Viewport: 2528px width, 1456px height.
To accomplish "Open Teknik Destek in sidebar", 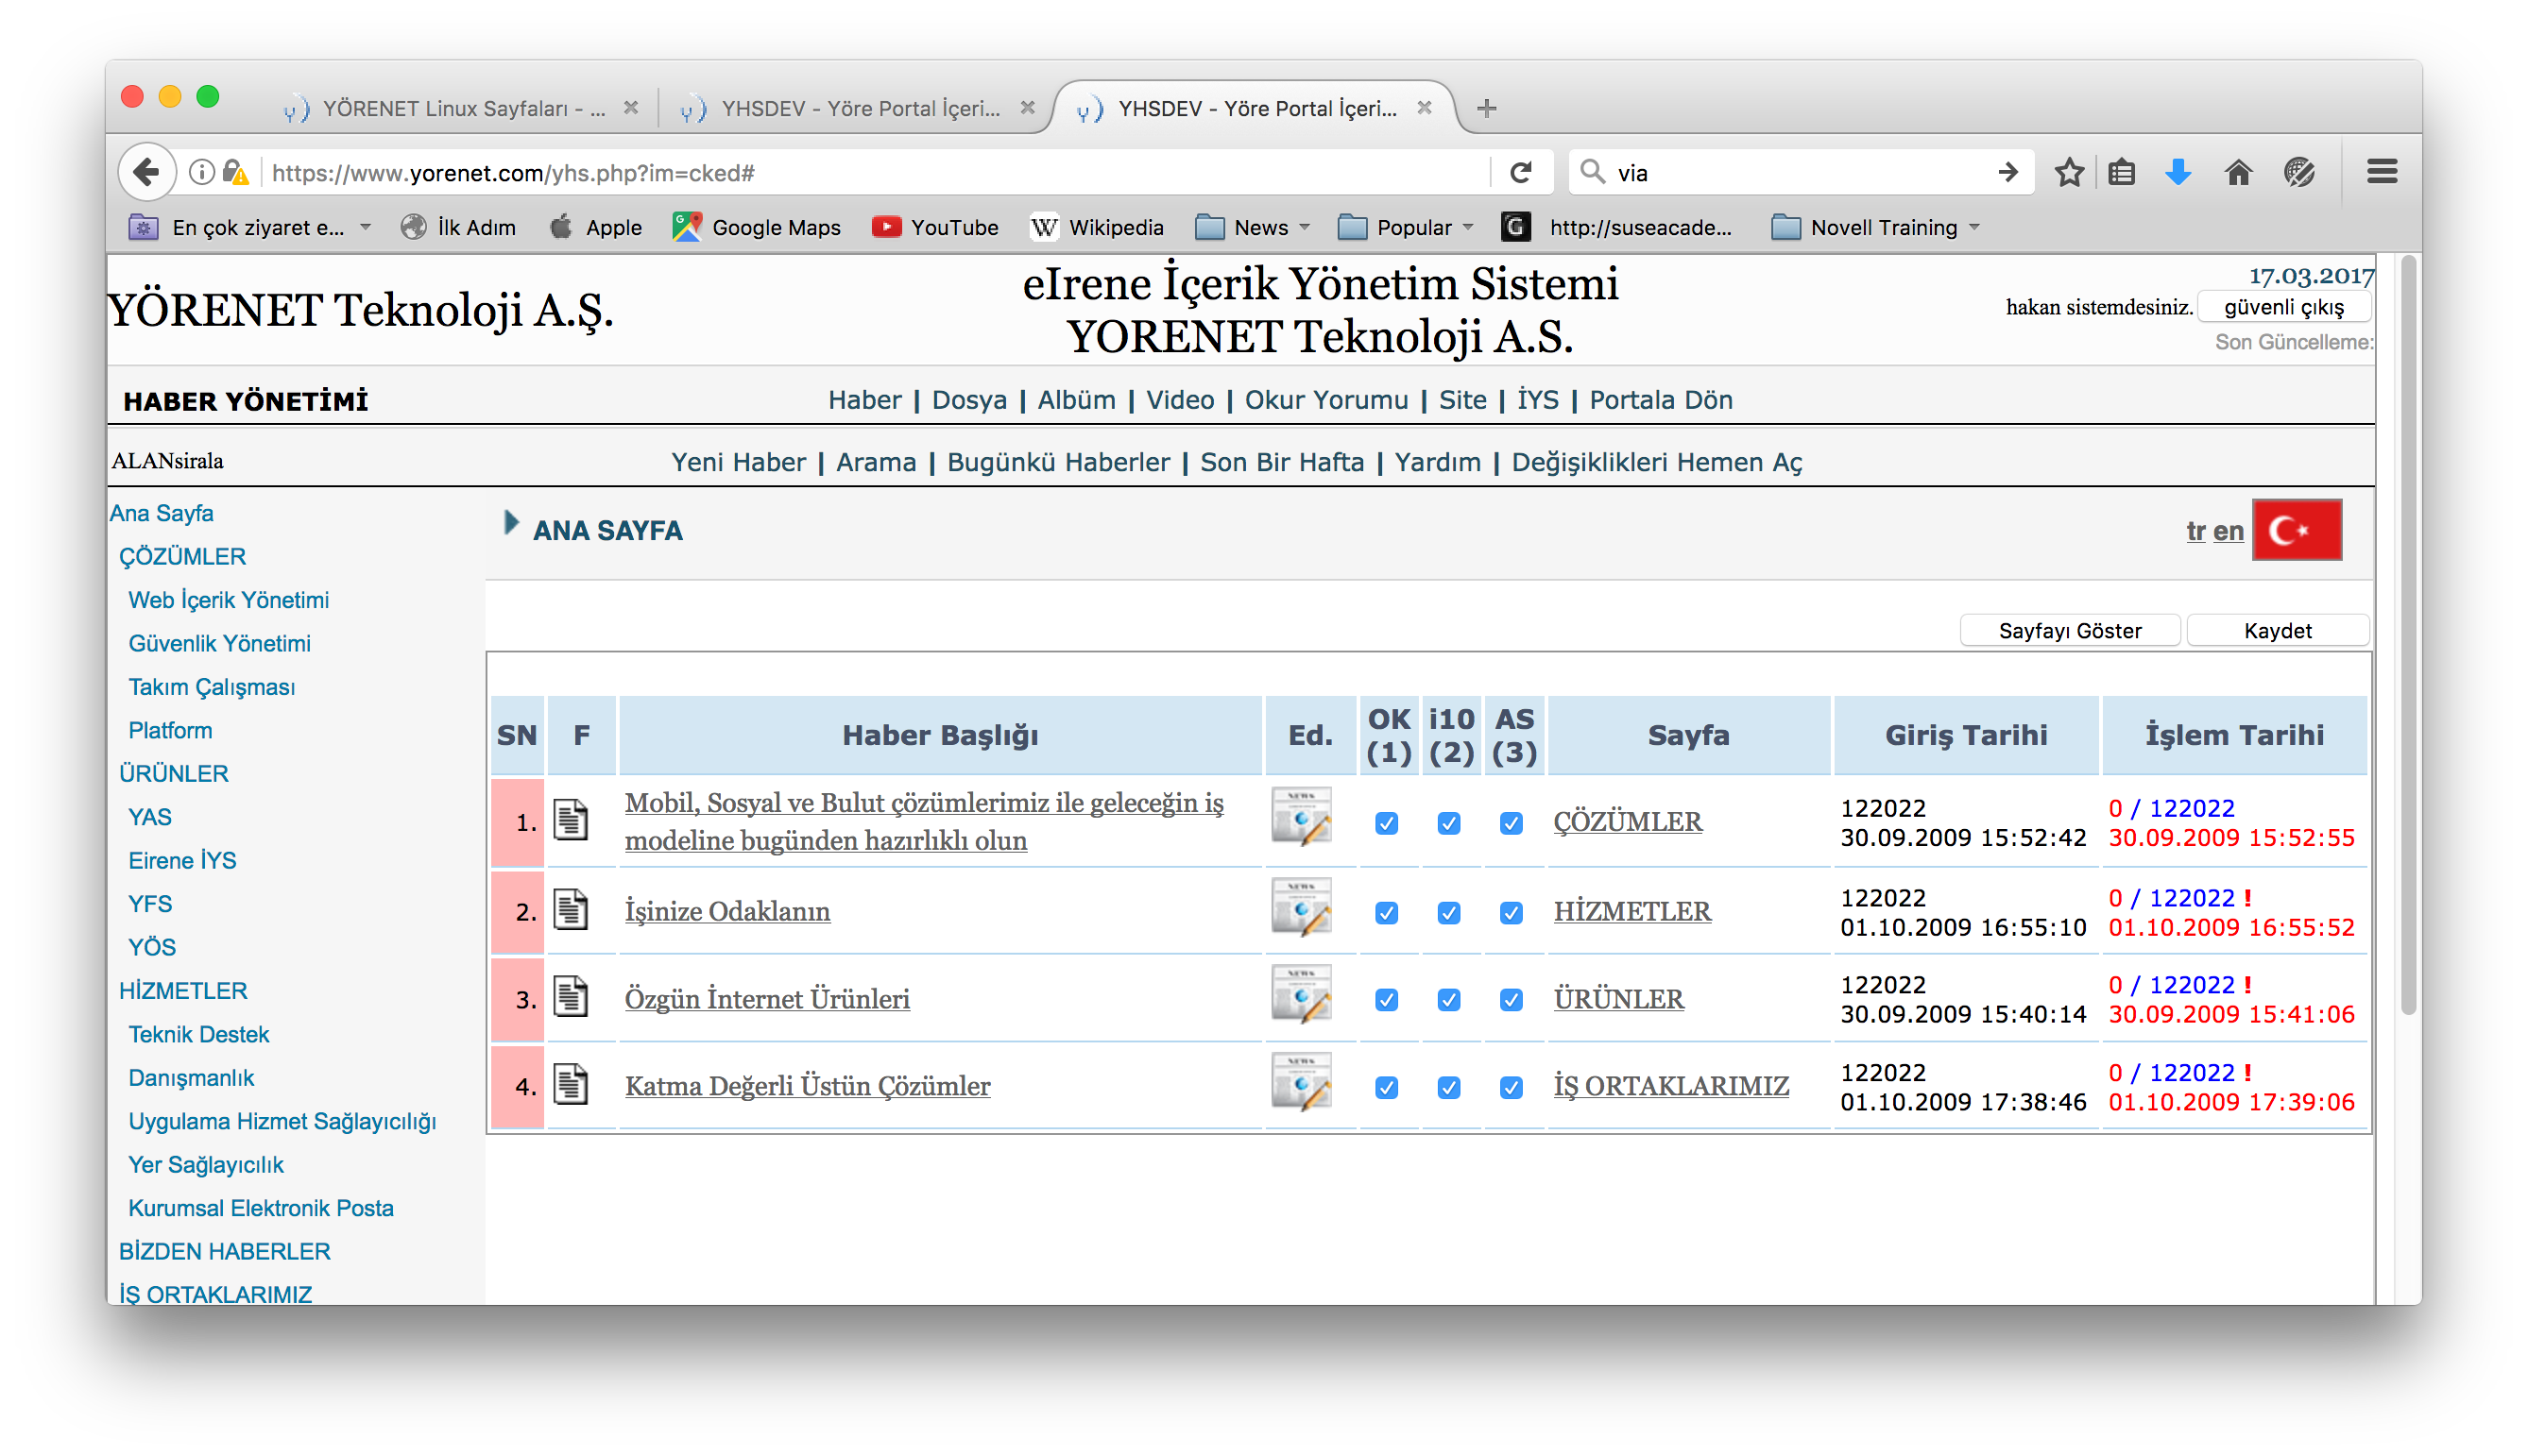I will pyautogui.click(x=198, y=1034).
